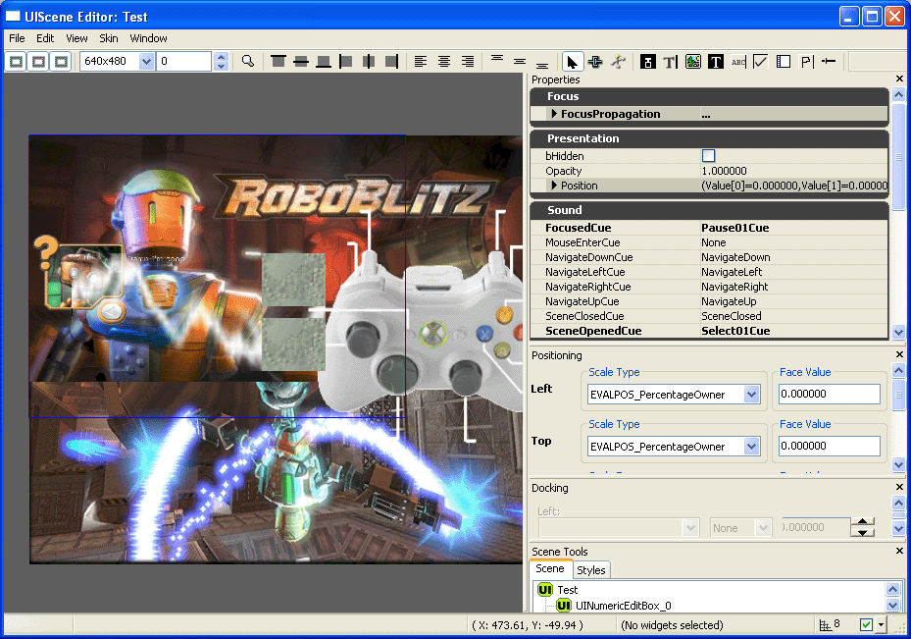Screen dimensions: 911x639
Task: Activate the focus chain tool icon
Action: click(x=595, y=61)
